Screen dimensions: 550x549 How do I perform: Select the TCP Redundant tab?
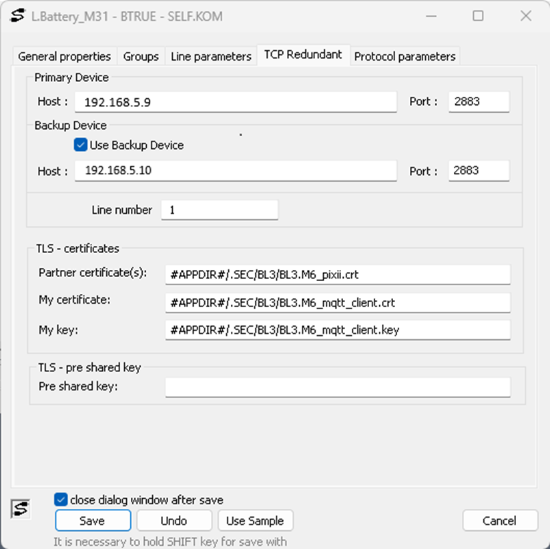tap(303, 55)
